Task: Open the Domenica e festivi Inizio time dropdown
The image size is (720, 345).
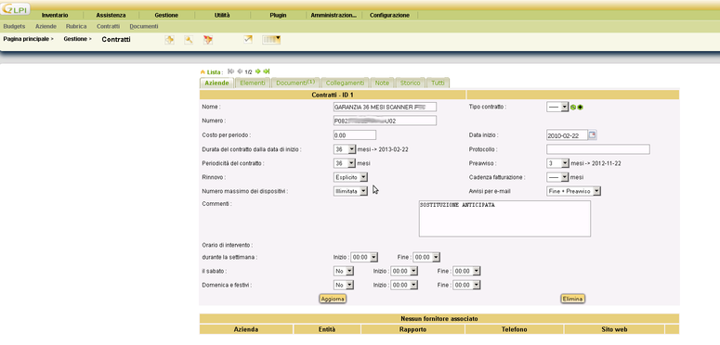Action: pos(404,285)
